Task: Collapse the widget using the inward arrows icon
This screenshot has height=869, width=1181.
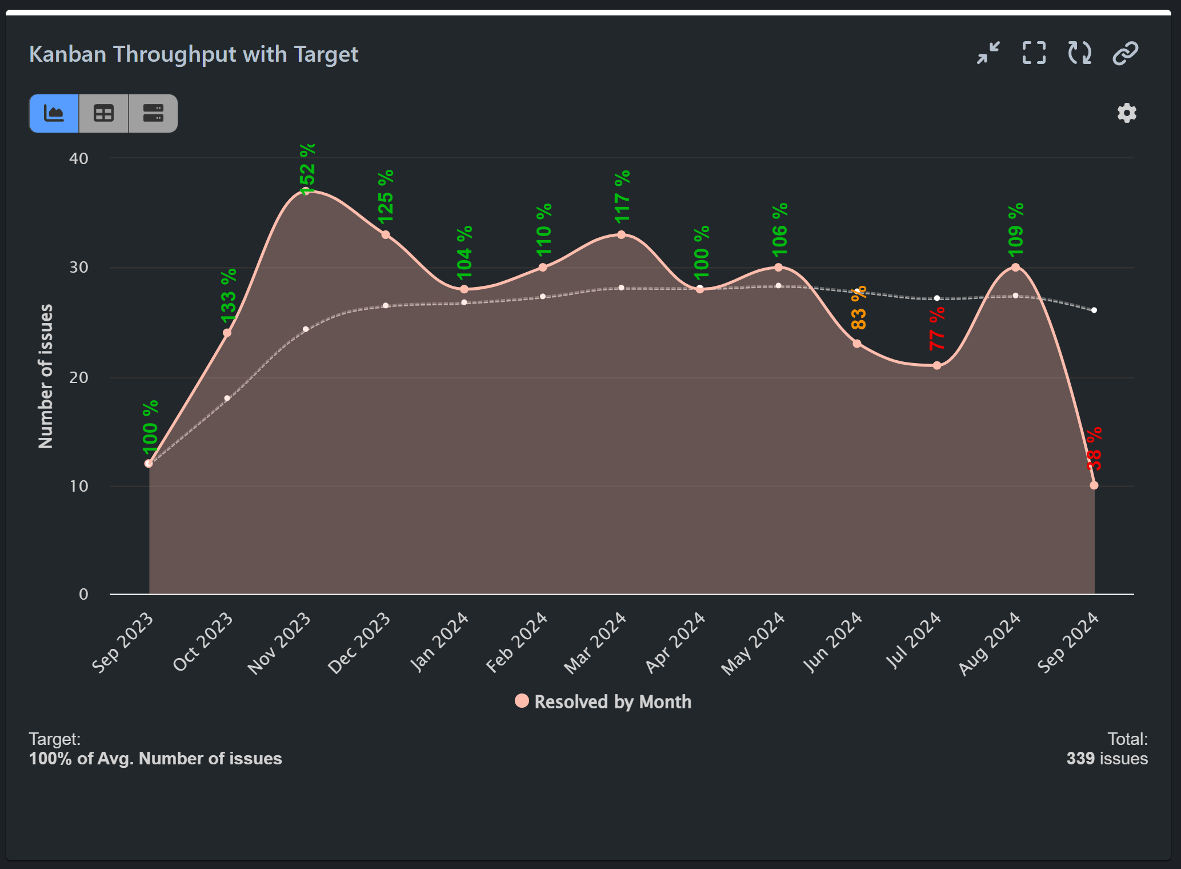Action: (988, 53)
